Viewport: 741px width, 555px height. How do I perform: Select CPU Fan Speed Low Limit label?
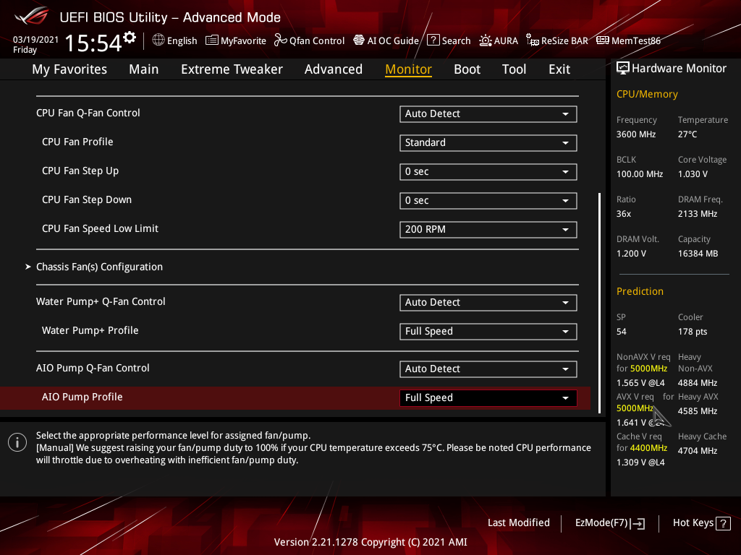(100, 228)
